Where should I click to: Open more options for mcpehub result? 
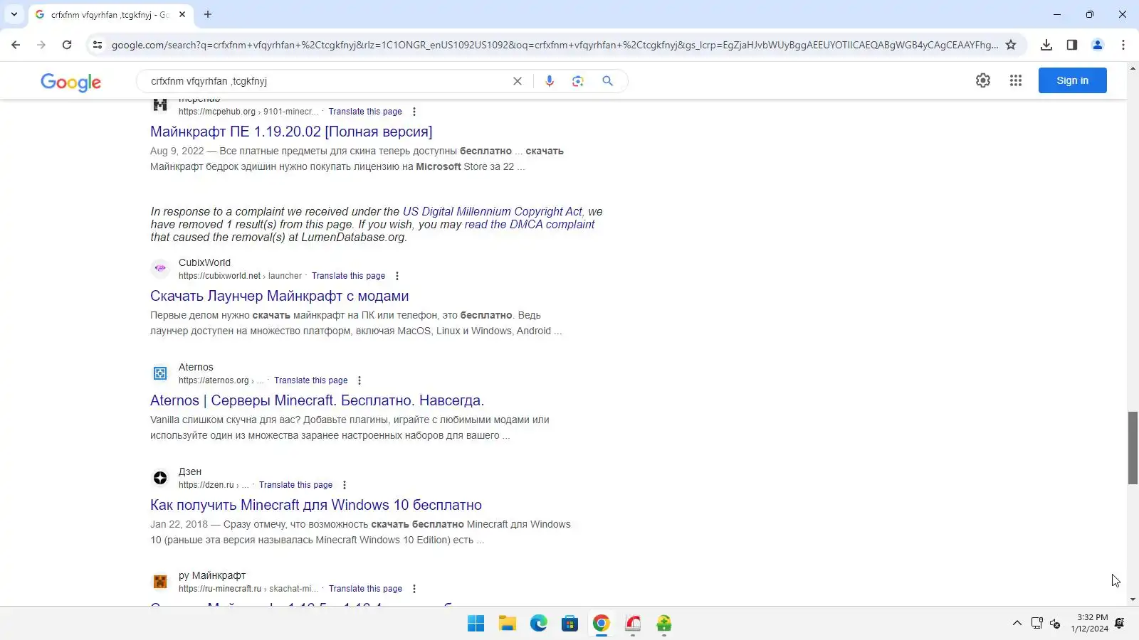point(414,112)
